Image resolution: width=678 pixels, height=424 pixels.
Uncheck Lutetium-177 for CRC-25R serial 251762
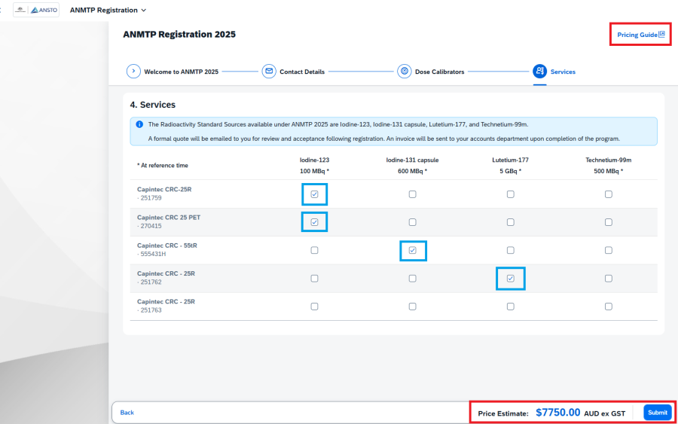click(x=510, y=279)
